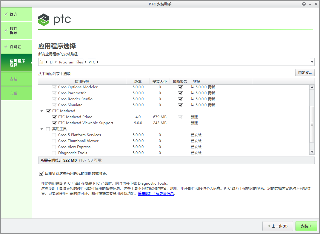This screenshot has width=320, height=234.
Task: Collapse the 实用工具 group
Action: (x=41, y=129)
